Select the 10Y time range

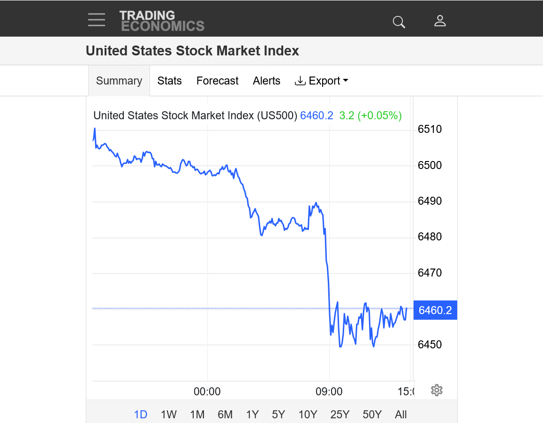point(308,415)
